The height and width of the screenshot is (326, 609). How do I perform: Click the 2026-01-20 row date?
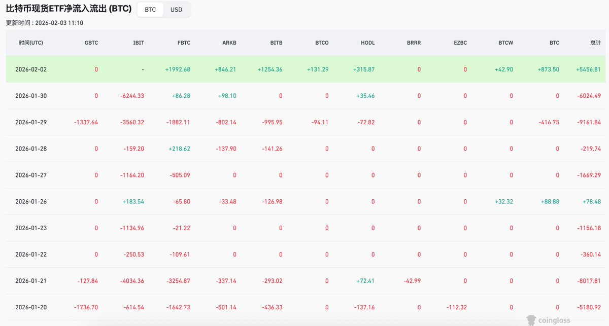point(31,307)
